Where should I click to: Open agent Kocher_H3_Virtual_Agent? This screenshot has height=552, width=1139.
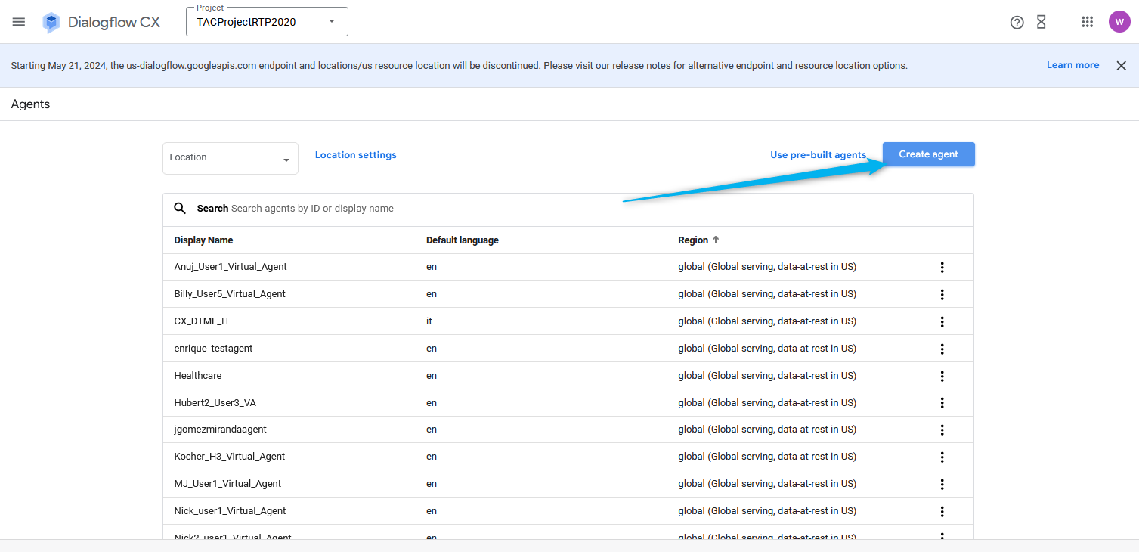(230, 457)
